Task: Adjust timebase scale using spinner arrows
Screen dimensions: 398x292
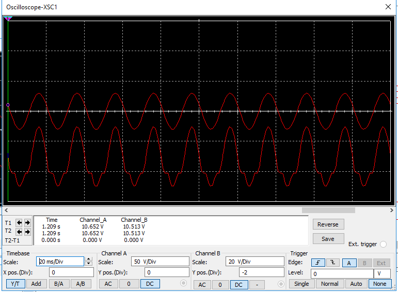Action: 88,262
